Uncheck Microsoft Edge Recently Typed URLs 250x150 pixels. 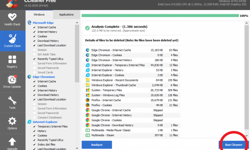click(x=34, y=59)
